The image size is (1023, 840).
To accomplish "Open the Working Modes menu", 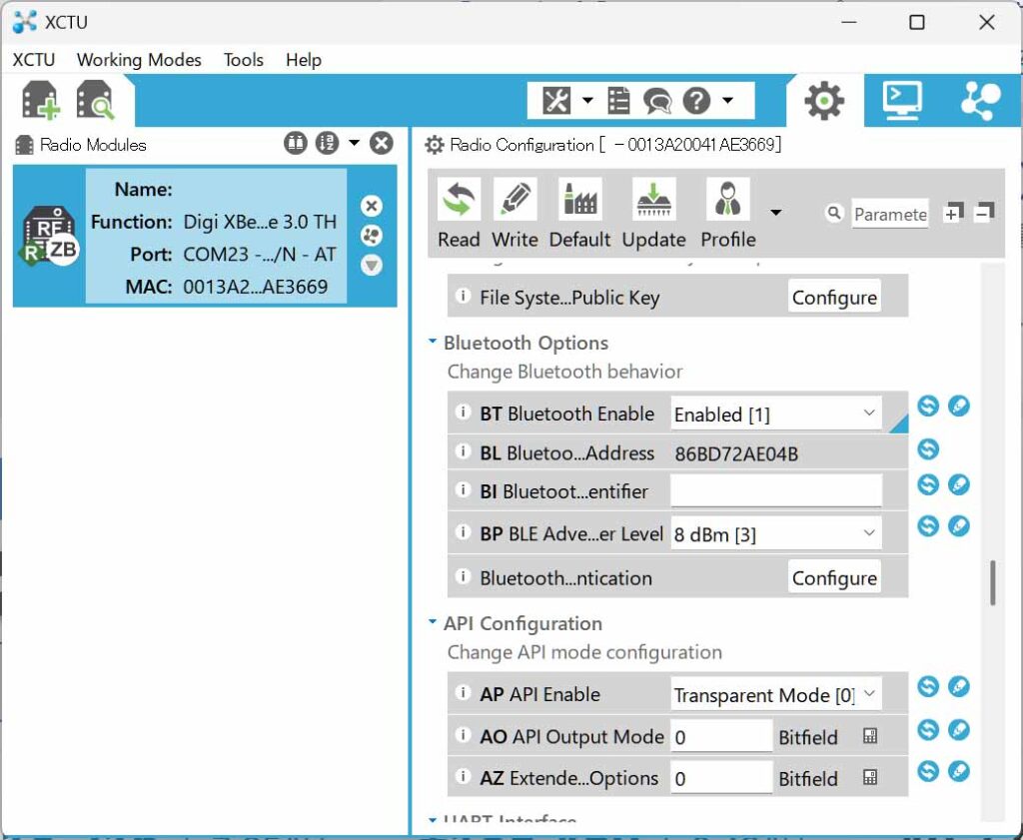I will 139,60.
